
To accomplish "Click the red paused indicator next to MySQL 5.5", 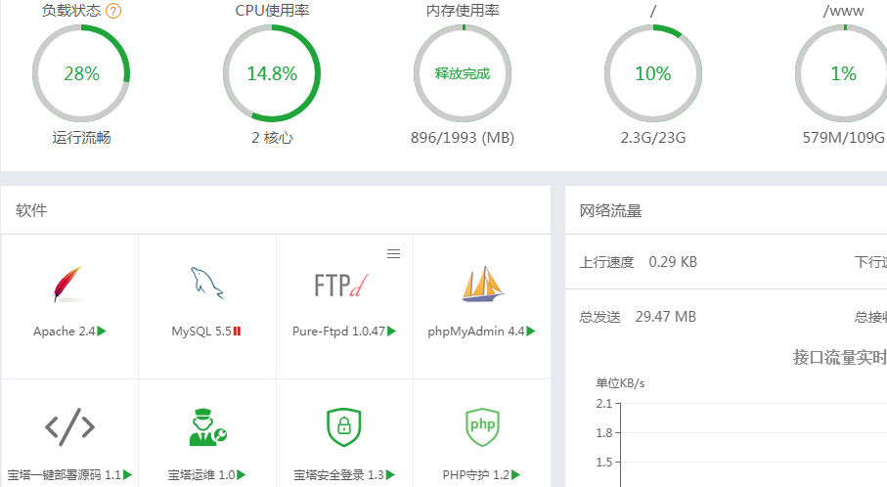I will pos(237,332).
